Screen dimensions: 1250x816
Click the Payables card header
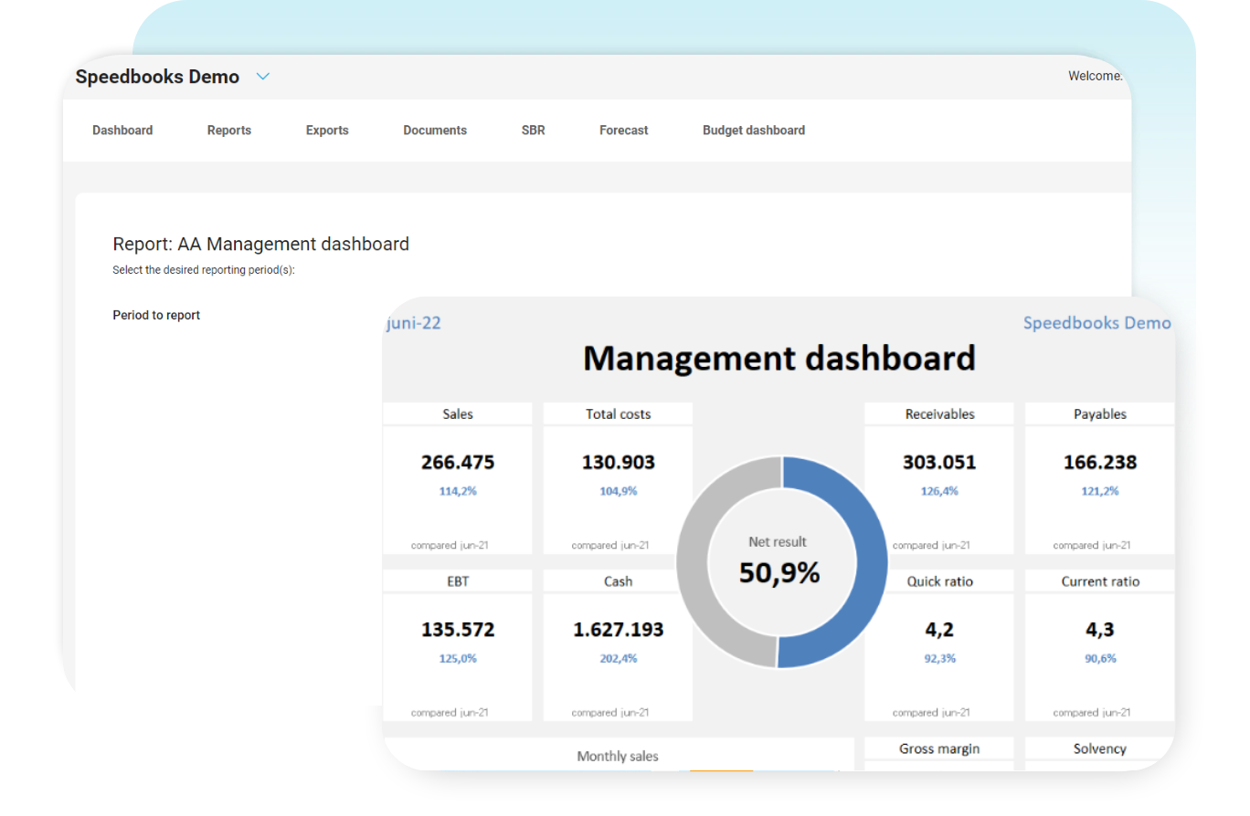pos(1100,414)
